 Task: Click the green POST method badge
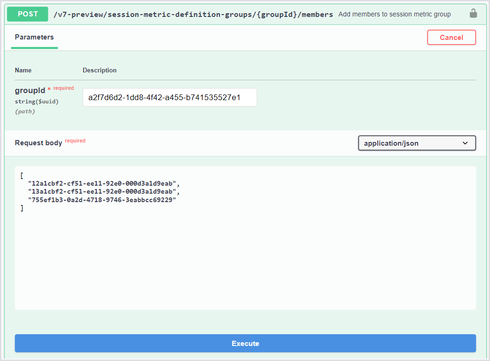coord(28,14)
